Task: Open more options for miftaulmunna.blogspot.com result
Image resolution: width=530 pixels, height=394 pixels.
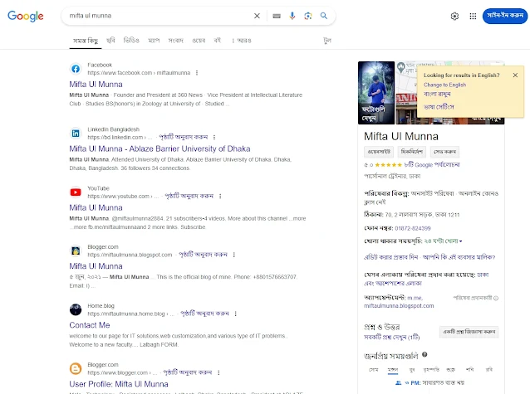Action: [x=234, y=255]
